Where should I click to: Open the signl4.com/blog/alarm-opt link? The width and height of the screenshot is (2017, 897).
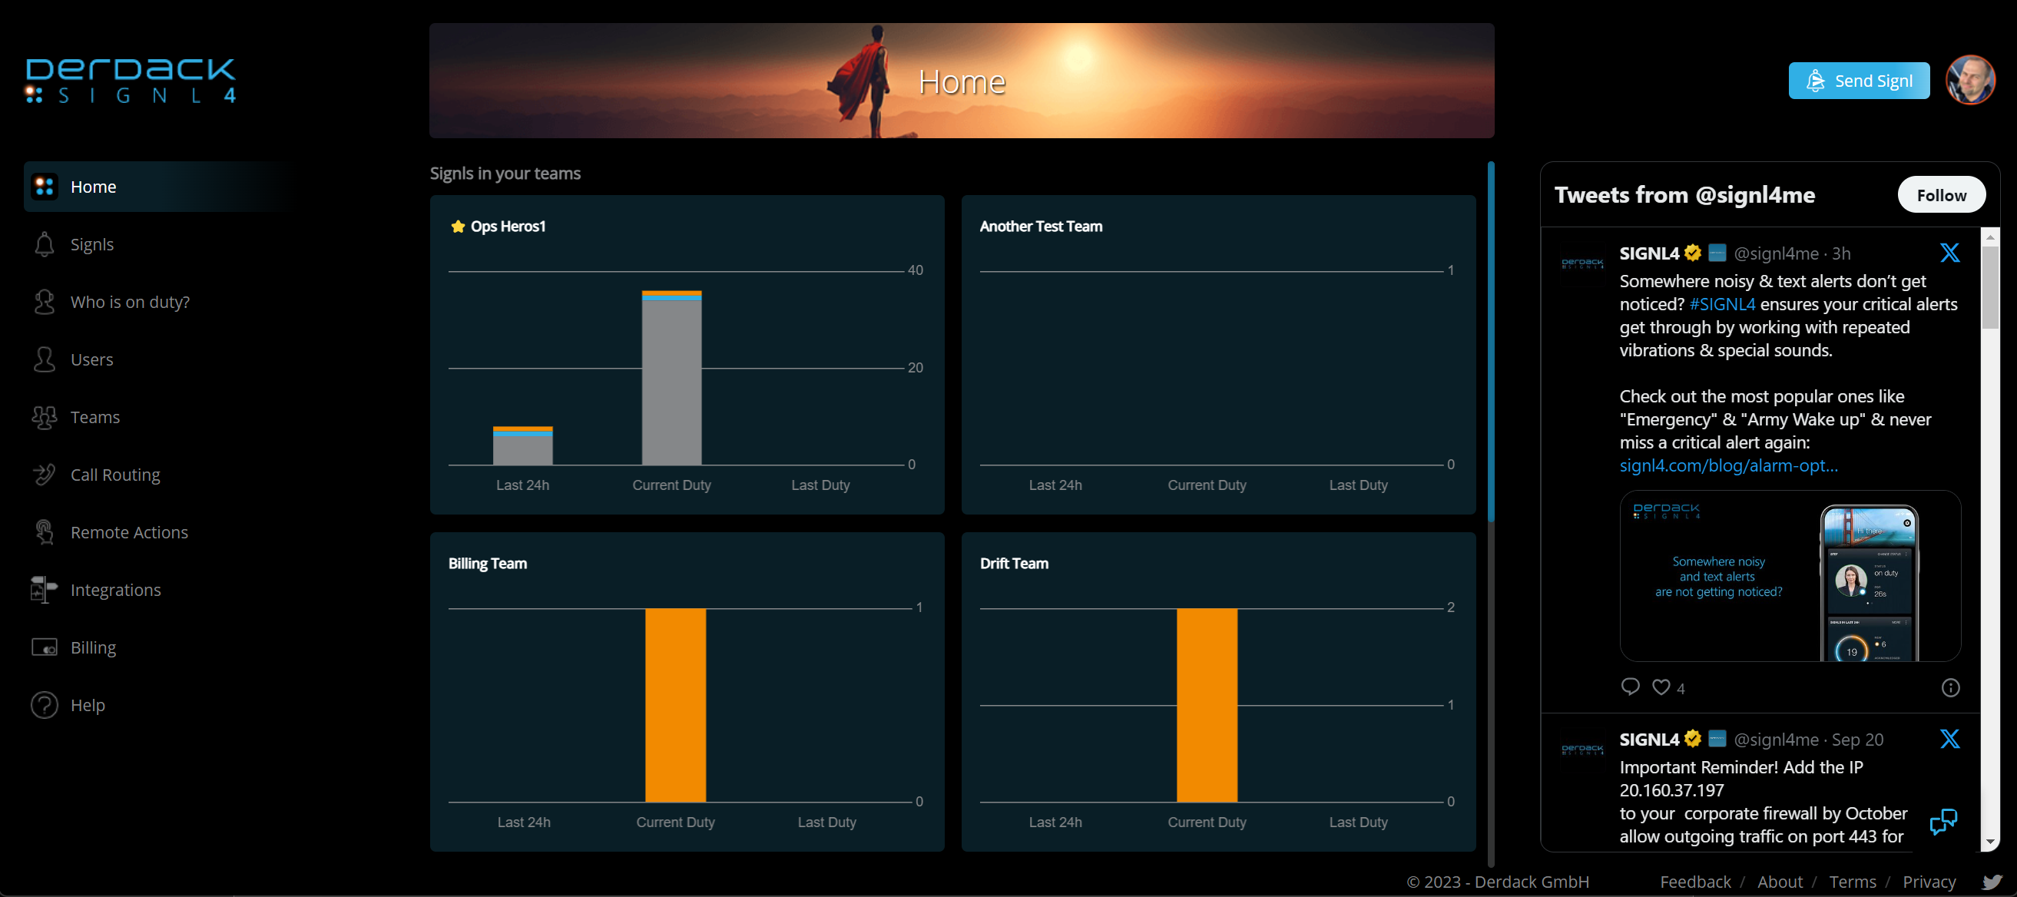pyautogui.click(x=1728, y=465)
